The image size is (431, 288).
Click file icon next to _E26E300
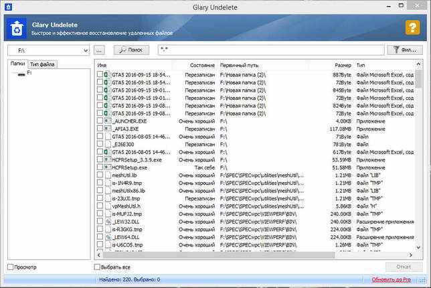click(x=108, y=144)
